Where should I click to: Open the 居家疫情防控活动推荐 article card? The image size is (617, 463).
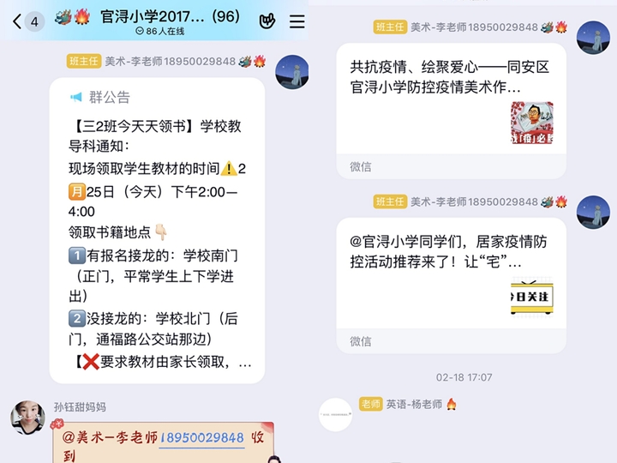coord(451,286)
